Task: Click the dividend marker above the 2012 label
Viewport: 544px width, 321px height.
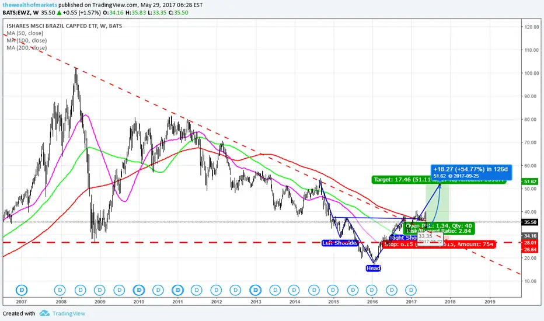Action: coord(216,289)
